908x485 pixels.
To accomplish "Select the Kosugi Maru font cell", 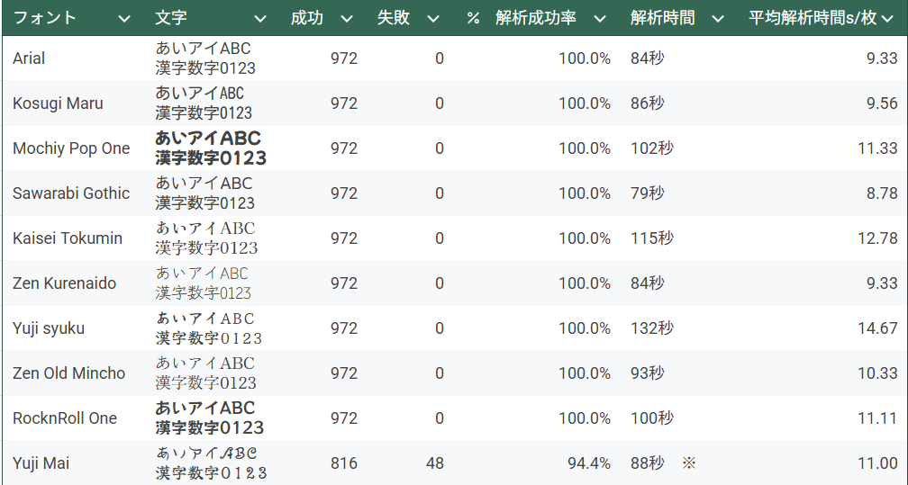I will tap(58, 103).
